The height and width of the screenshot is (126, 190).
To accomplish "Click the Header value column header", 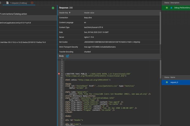I will [90, 13].
